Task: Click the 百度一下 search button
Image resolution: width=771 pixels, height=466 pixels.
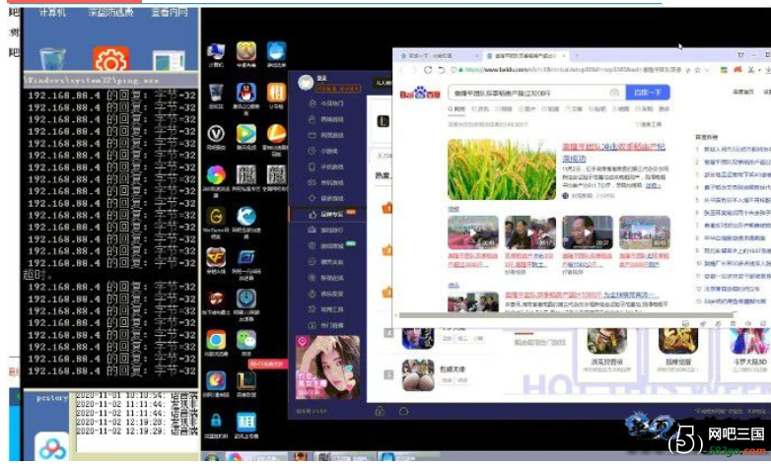Action: pyautogui.click(x=648, y=93)
